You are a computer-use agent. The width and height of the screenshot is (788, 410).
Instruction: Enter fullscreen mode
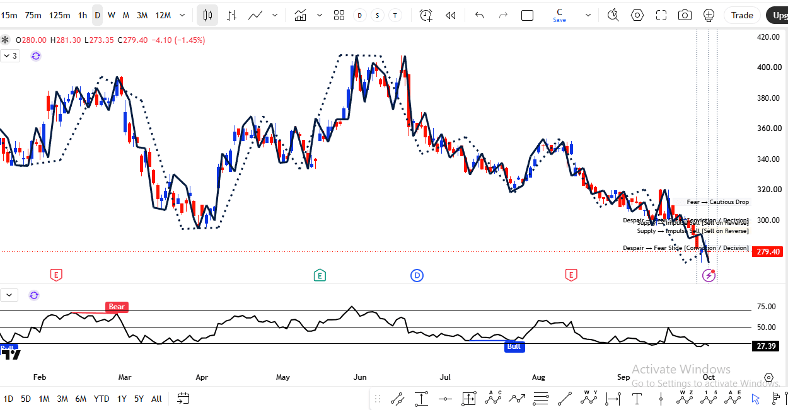click(x=661, y=15)
